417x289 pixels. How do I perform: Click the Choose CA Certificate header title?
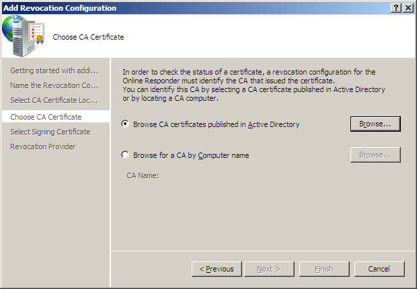[x=88, y=37]
